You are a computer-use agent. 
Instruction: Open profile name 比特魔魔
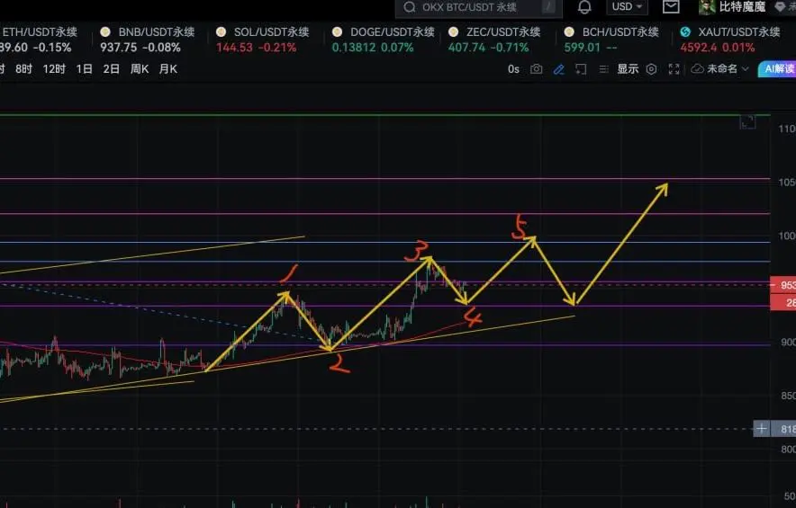coord(742,7)
